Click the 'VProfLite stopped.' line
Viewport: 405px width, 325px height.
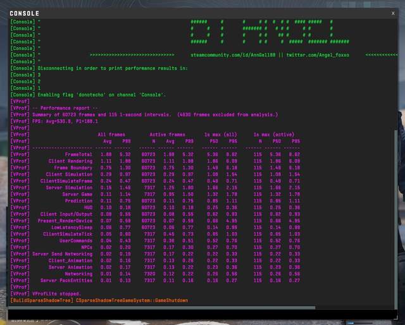tap(56, 294)
